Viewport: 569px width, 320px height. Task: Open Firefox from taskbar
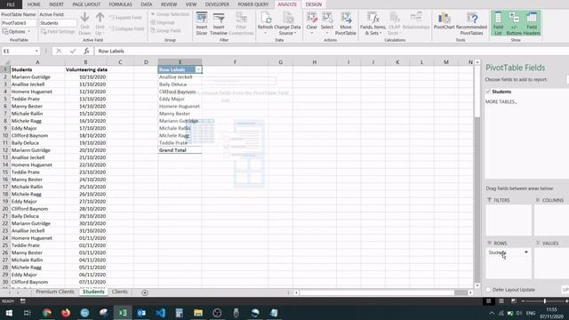tap(66, 313)
